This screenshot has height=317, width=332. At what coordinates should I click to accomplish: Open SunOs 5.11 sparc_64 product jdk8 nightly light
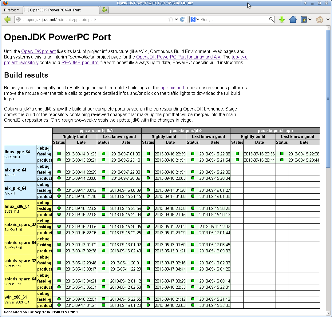click(148, 287)
